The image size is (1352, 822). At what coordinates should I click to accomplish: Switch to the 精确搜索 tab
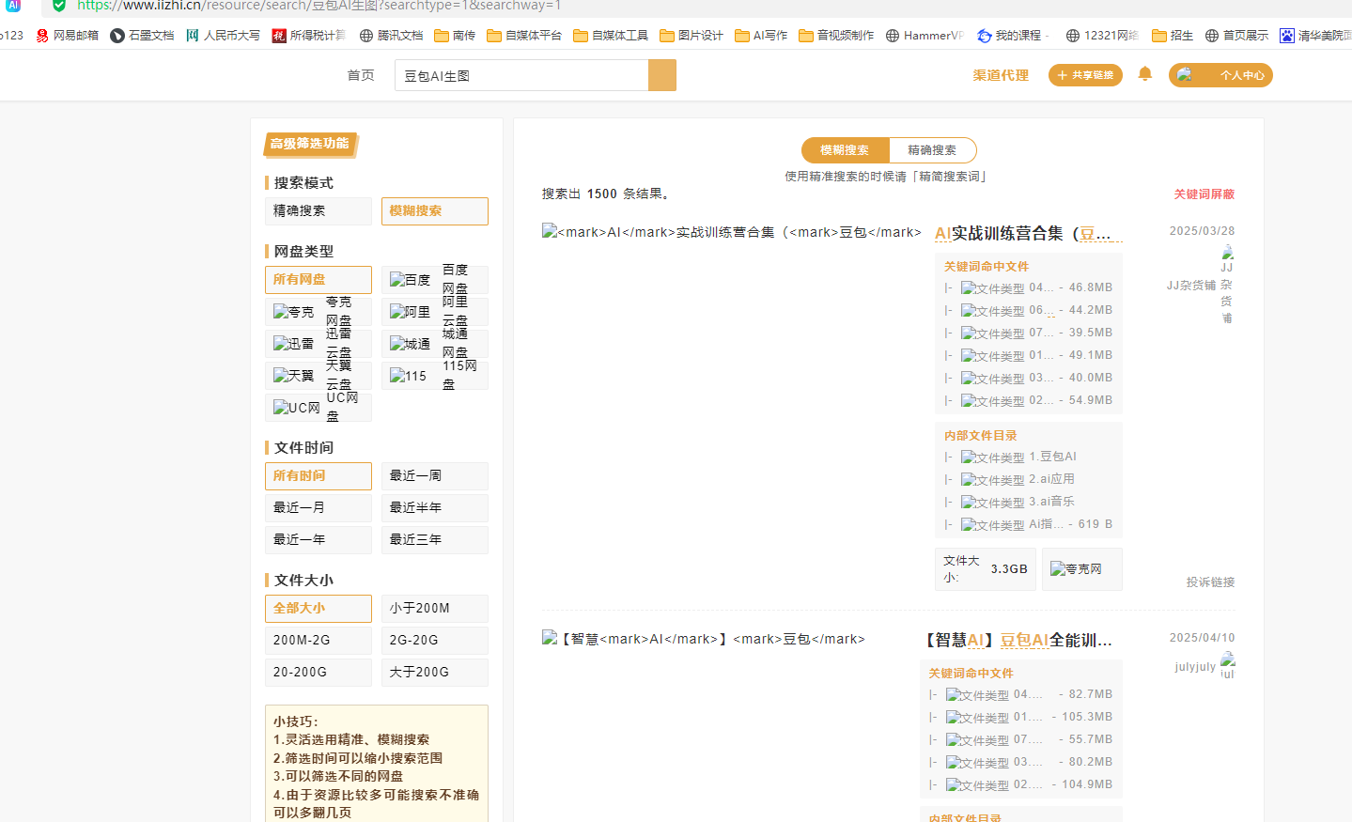[x=932, y=150]
